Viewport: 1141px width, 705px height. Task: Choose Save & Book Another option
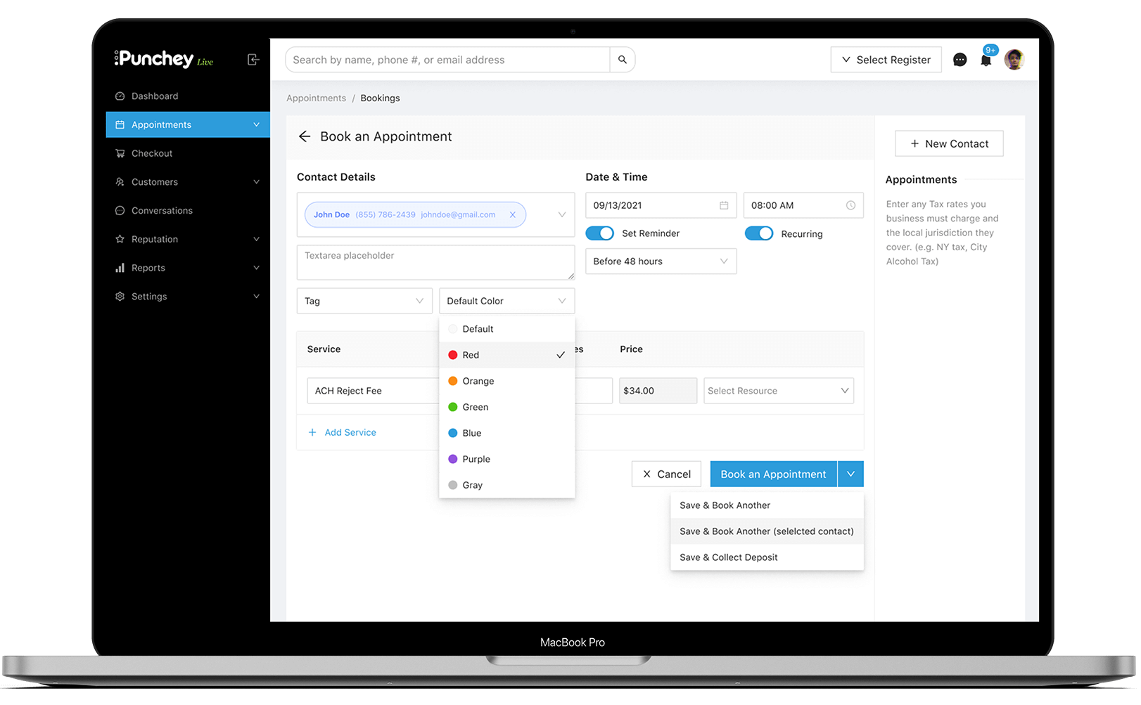pos(767,505)
